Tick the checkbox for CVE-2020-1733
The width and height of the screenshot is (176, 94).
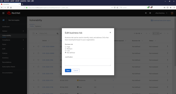click(x=38, y=67)
